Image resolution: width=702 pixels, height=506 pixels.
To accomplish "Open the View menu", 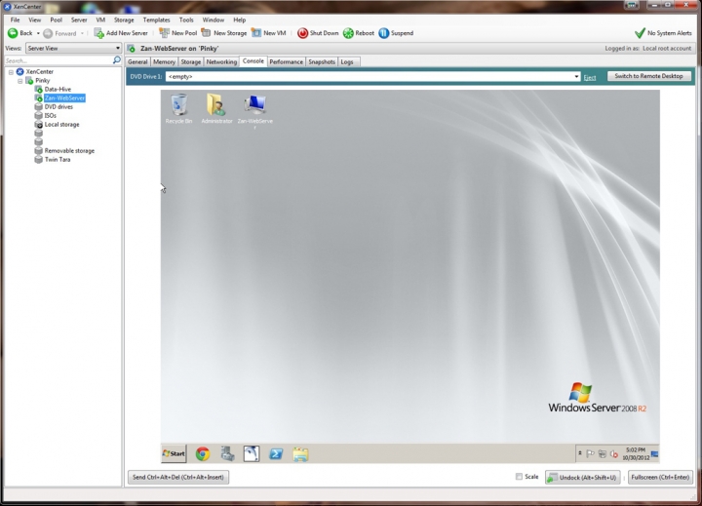I will (x=34, y=20).
